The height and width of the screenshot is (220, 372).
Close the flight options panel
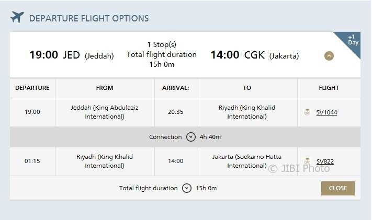point(338,188)
